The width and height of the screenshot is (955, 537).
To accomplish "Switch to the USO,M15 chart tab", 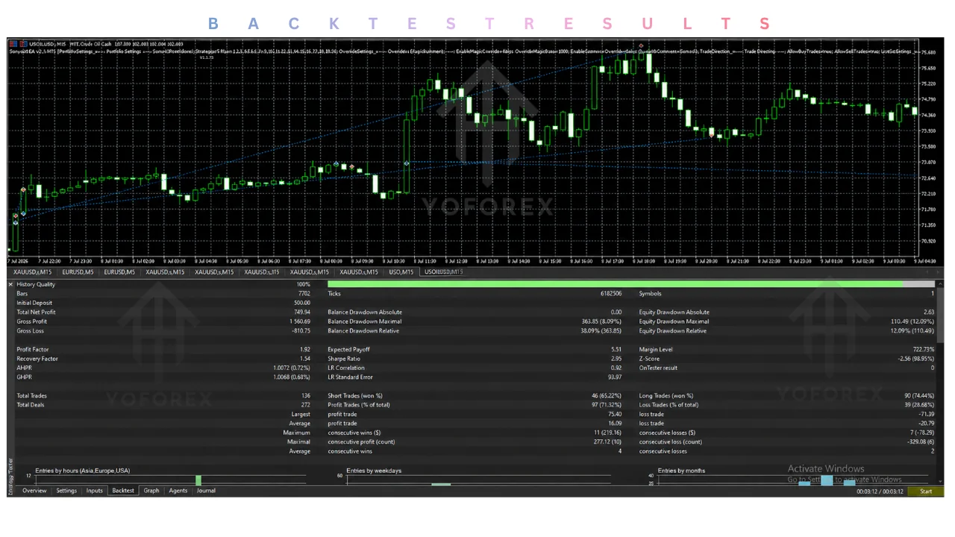I will coord(401,272).
